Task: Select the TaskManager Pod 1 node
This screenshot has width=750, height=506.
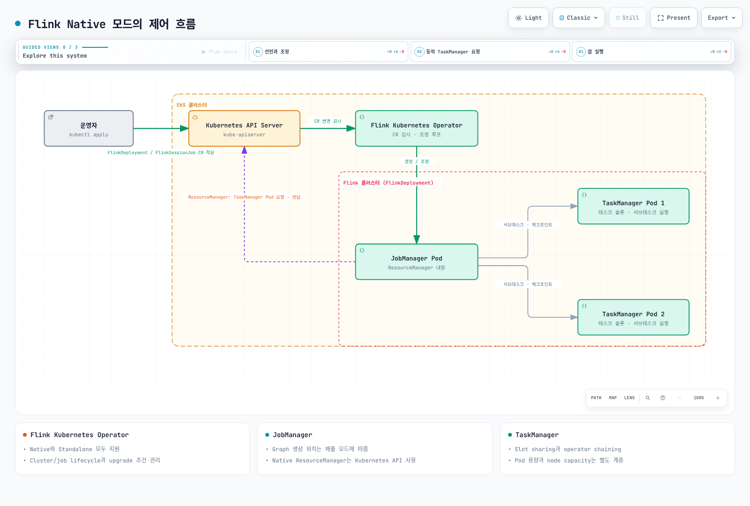Action: coord(633,206)
